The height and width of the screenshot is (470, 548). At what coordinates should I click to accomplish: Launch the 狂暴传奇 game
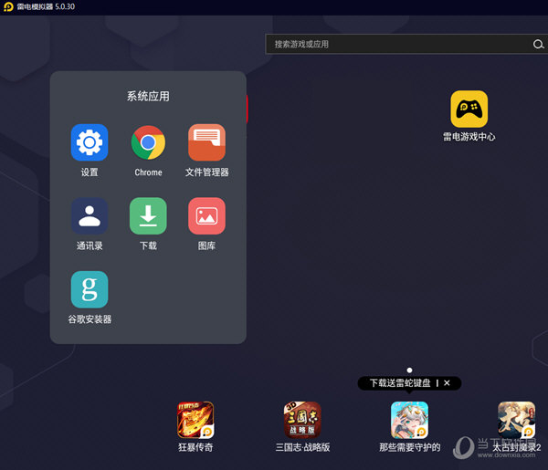[x=195, y=420]
